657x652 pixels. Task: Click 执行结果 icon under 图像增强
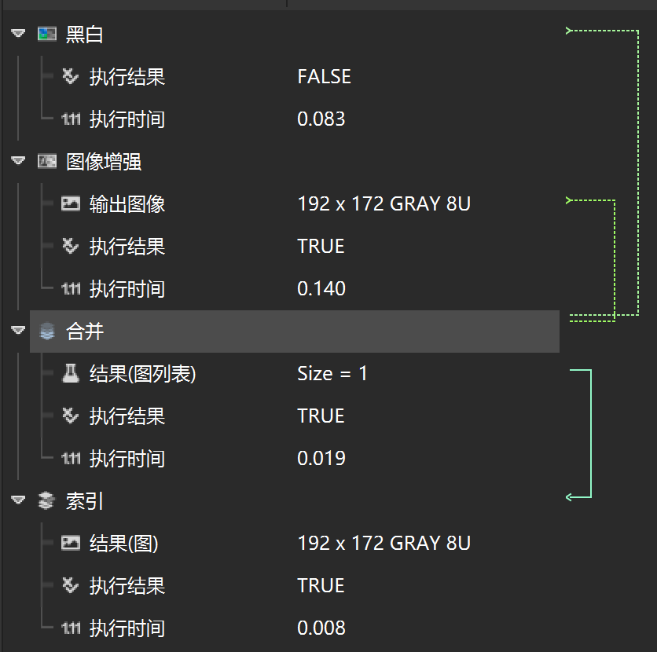pos(71,247)
